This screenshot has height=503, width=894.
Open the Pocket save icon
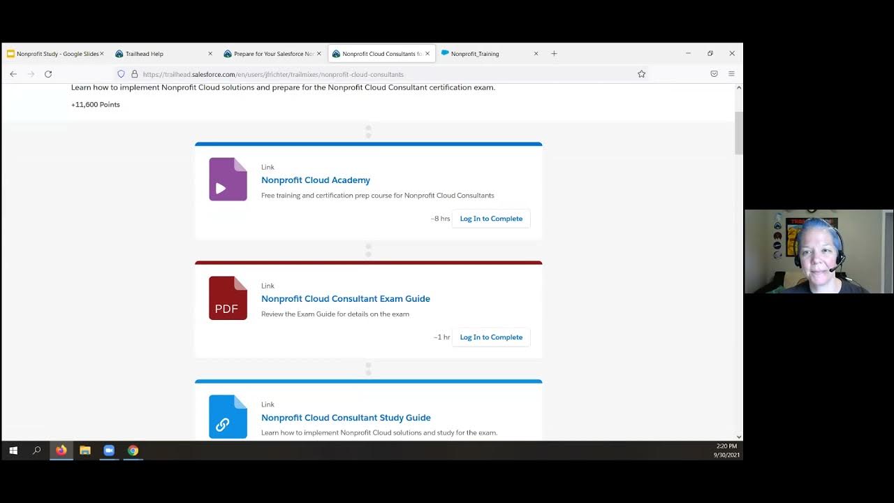point(714,74)
